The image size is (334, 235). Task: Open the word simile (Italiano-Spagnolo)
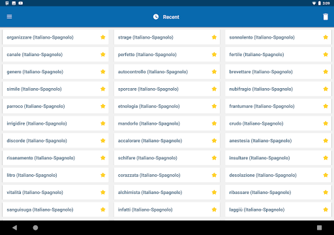pyautogui.click(x=55, y=89)
